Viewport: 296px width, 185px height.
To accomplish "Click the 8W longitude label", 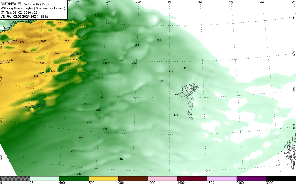I will click(170, 2).
